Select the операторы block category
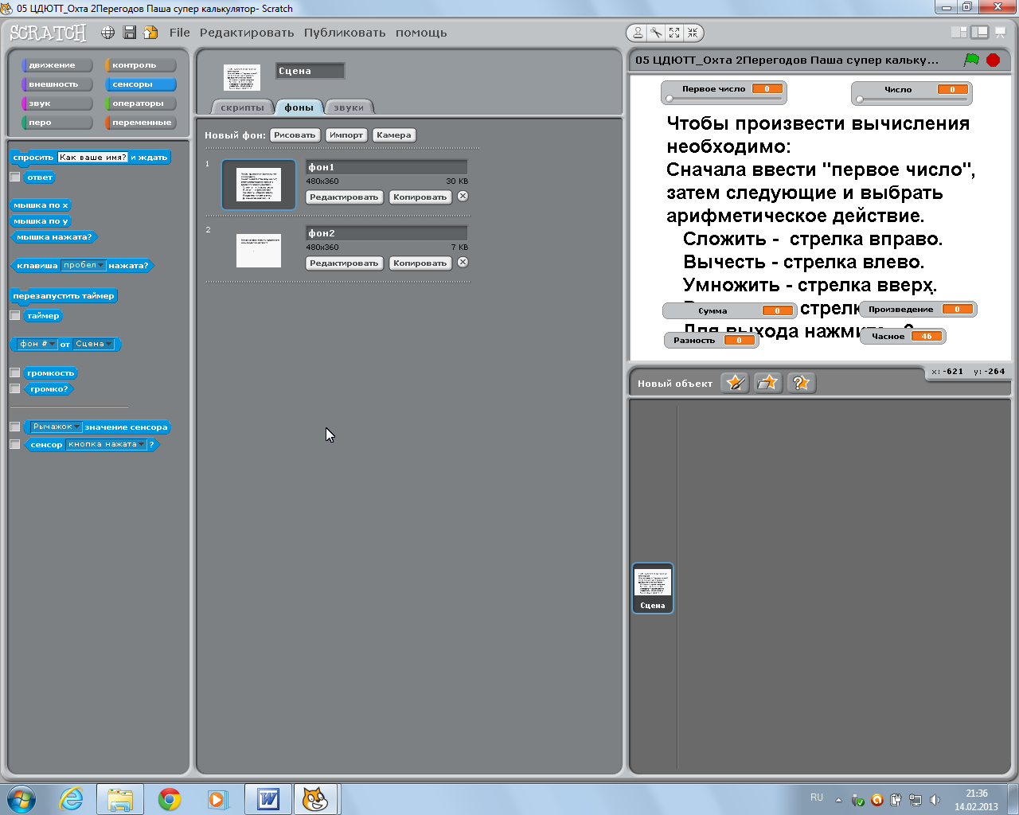 tap(141, 103)
